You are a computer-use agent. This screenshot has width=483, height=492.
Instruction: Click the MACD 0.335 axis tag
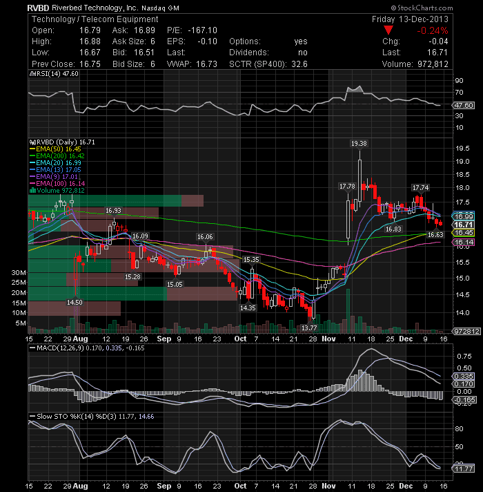(464, 376)
